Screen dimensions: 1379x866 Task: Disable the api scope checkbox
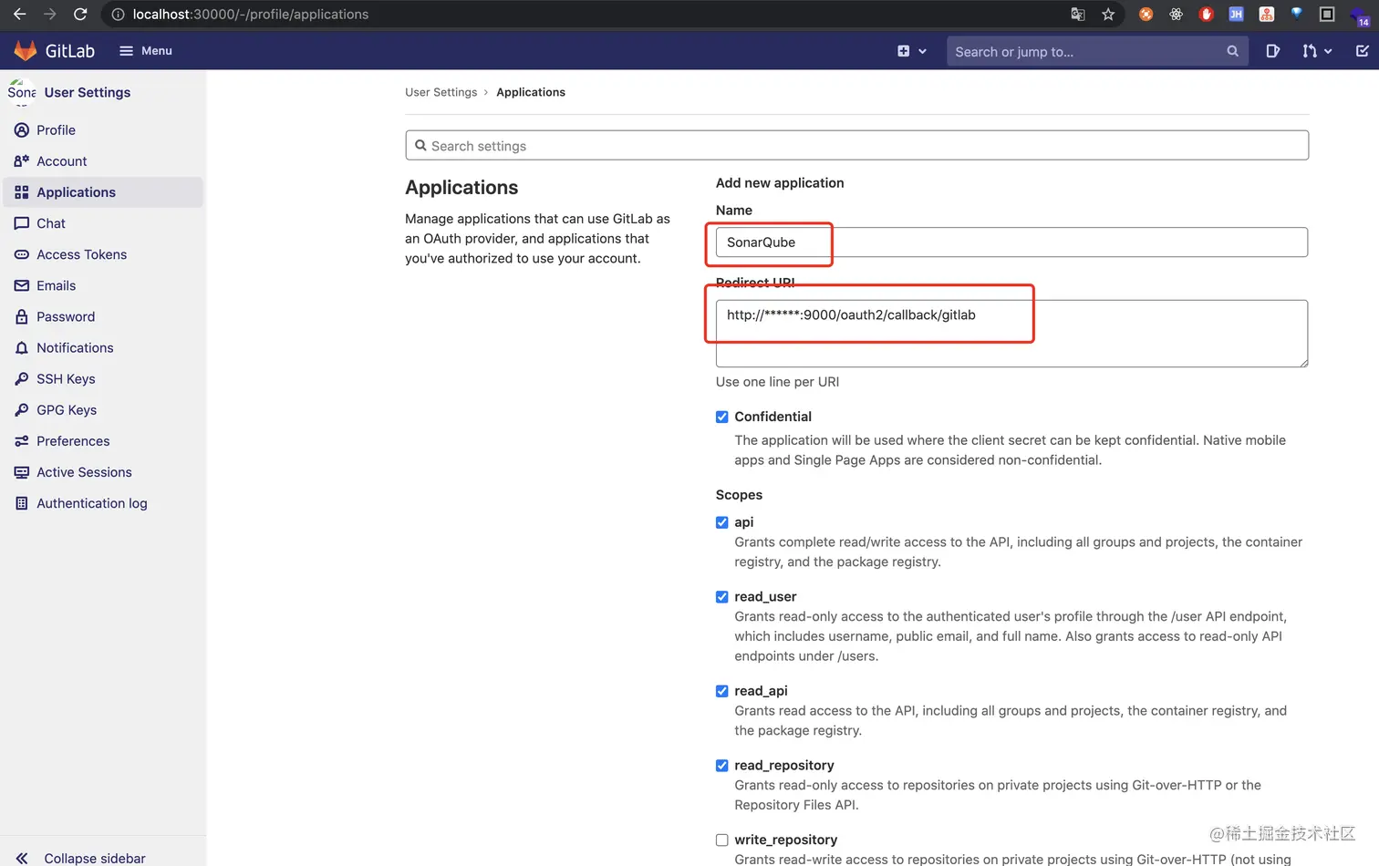click(x=721, y=522)
